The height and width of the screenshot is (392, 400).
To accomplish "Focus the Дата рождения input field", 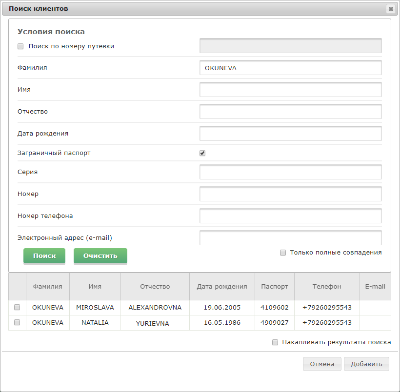I will click(291, 134).
